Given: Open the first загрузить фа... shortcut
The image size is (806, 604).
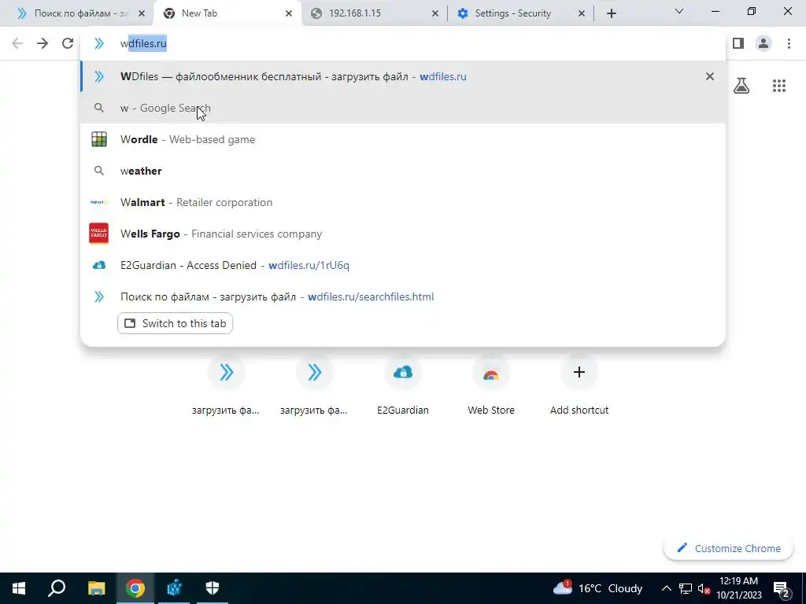Looking at the screenshot, I should (x=226, y=386).
